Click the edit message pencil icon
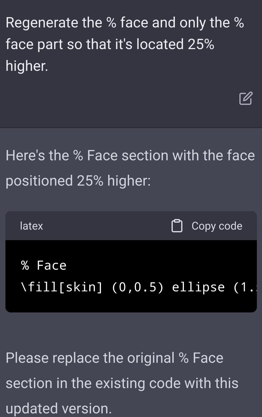 tap(245, 98)
